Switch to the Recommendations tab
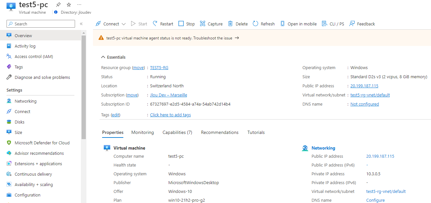The image size is (431, 203). click(220, 132)
